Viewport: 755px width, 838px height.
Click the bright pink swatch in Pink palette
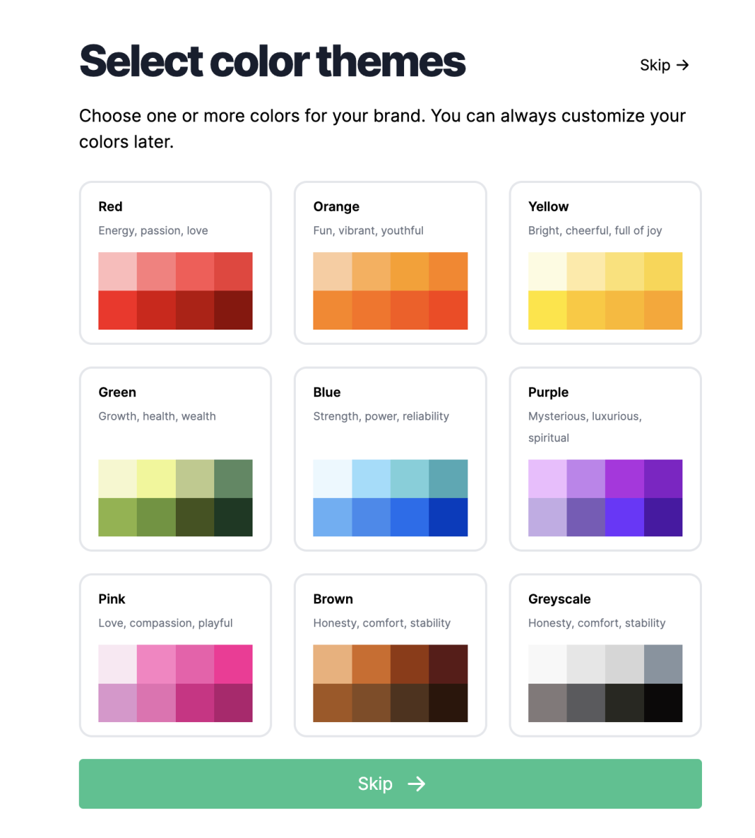click(x=233, y=664)
